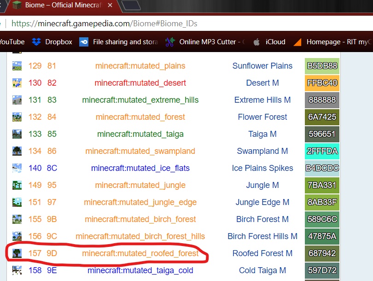Image resolution: width=373 pixels, height=281 pixels.
Task: Open the Birch Forest Hills M link
Action: tap(262, 236)
